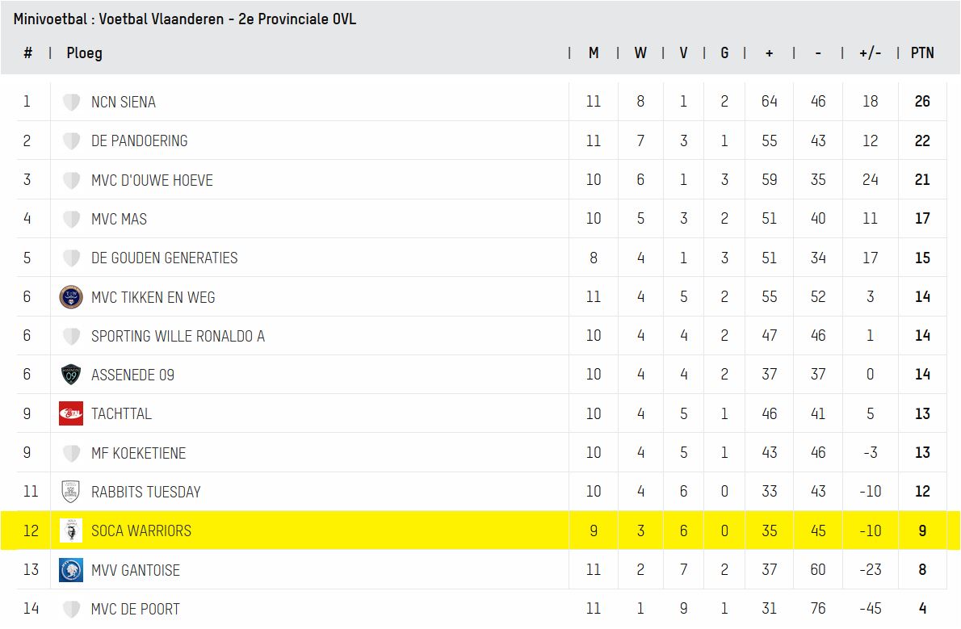961x629 pixels.
Task: Click the Ploeg column header
Action: point(84,53)
